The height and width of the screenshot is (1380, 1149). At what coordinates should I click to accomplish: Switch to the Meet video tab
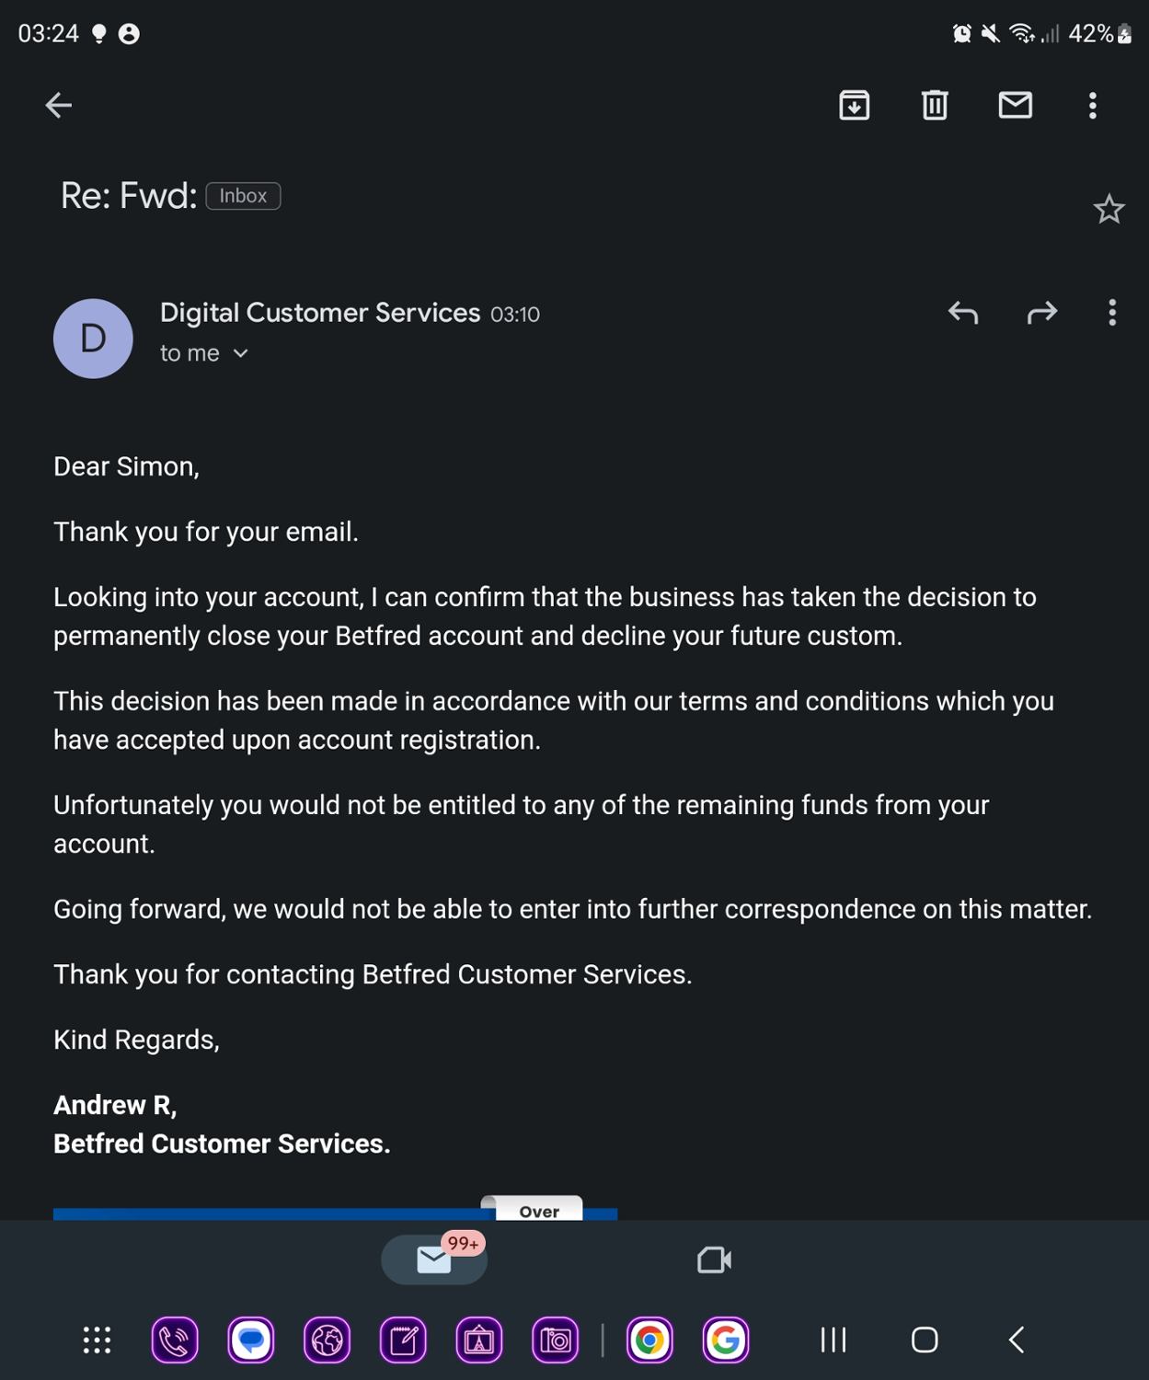(714, 1259)
